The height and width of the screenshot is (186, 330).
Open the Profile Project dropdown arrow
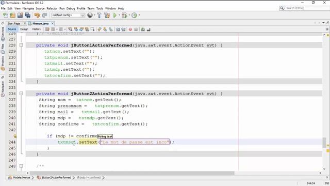pyautogui.click(x=139, y=15)
